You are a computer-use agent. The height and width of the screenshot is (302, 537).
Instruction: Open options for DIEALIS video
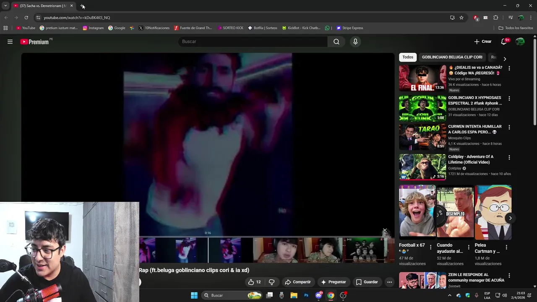point(509,68)
